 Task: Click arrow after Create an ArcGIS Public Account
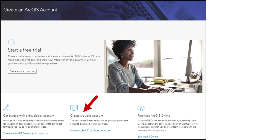(x=109, y=130)
